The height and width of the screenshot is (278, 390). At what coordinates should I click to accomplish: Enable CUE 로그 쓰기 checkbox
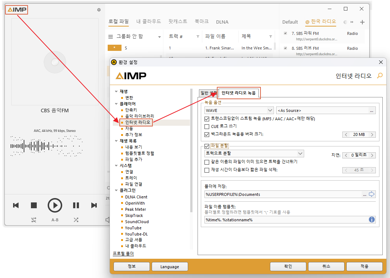click(x=207, y=126)
